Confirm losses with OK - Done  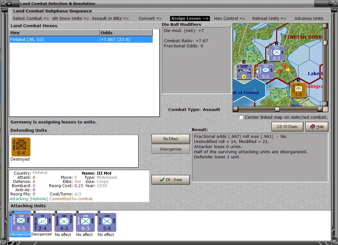[x=170, y=179]
